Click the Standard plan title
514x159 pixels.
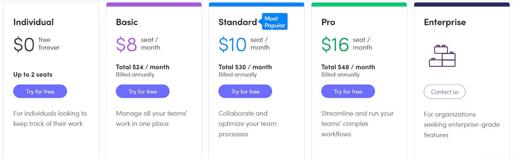click(237, 22)
